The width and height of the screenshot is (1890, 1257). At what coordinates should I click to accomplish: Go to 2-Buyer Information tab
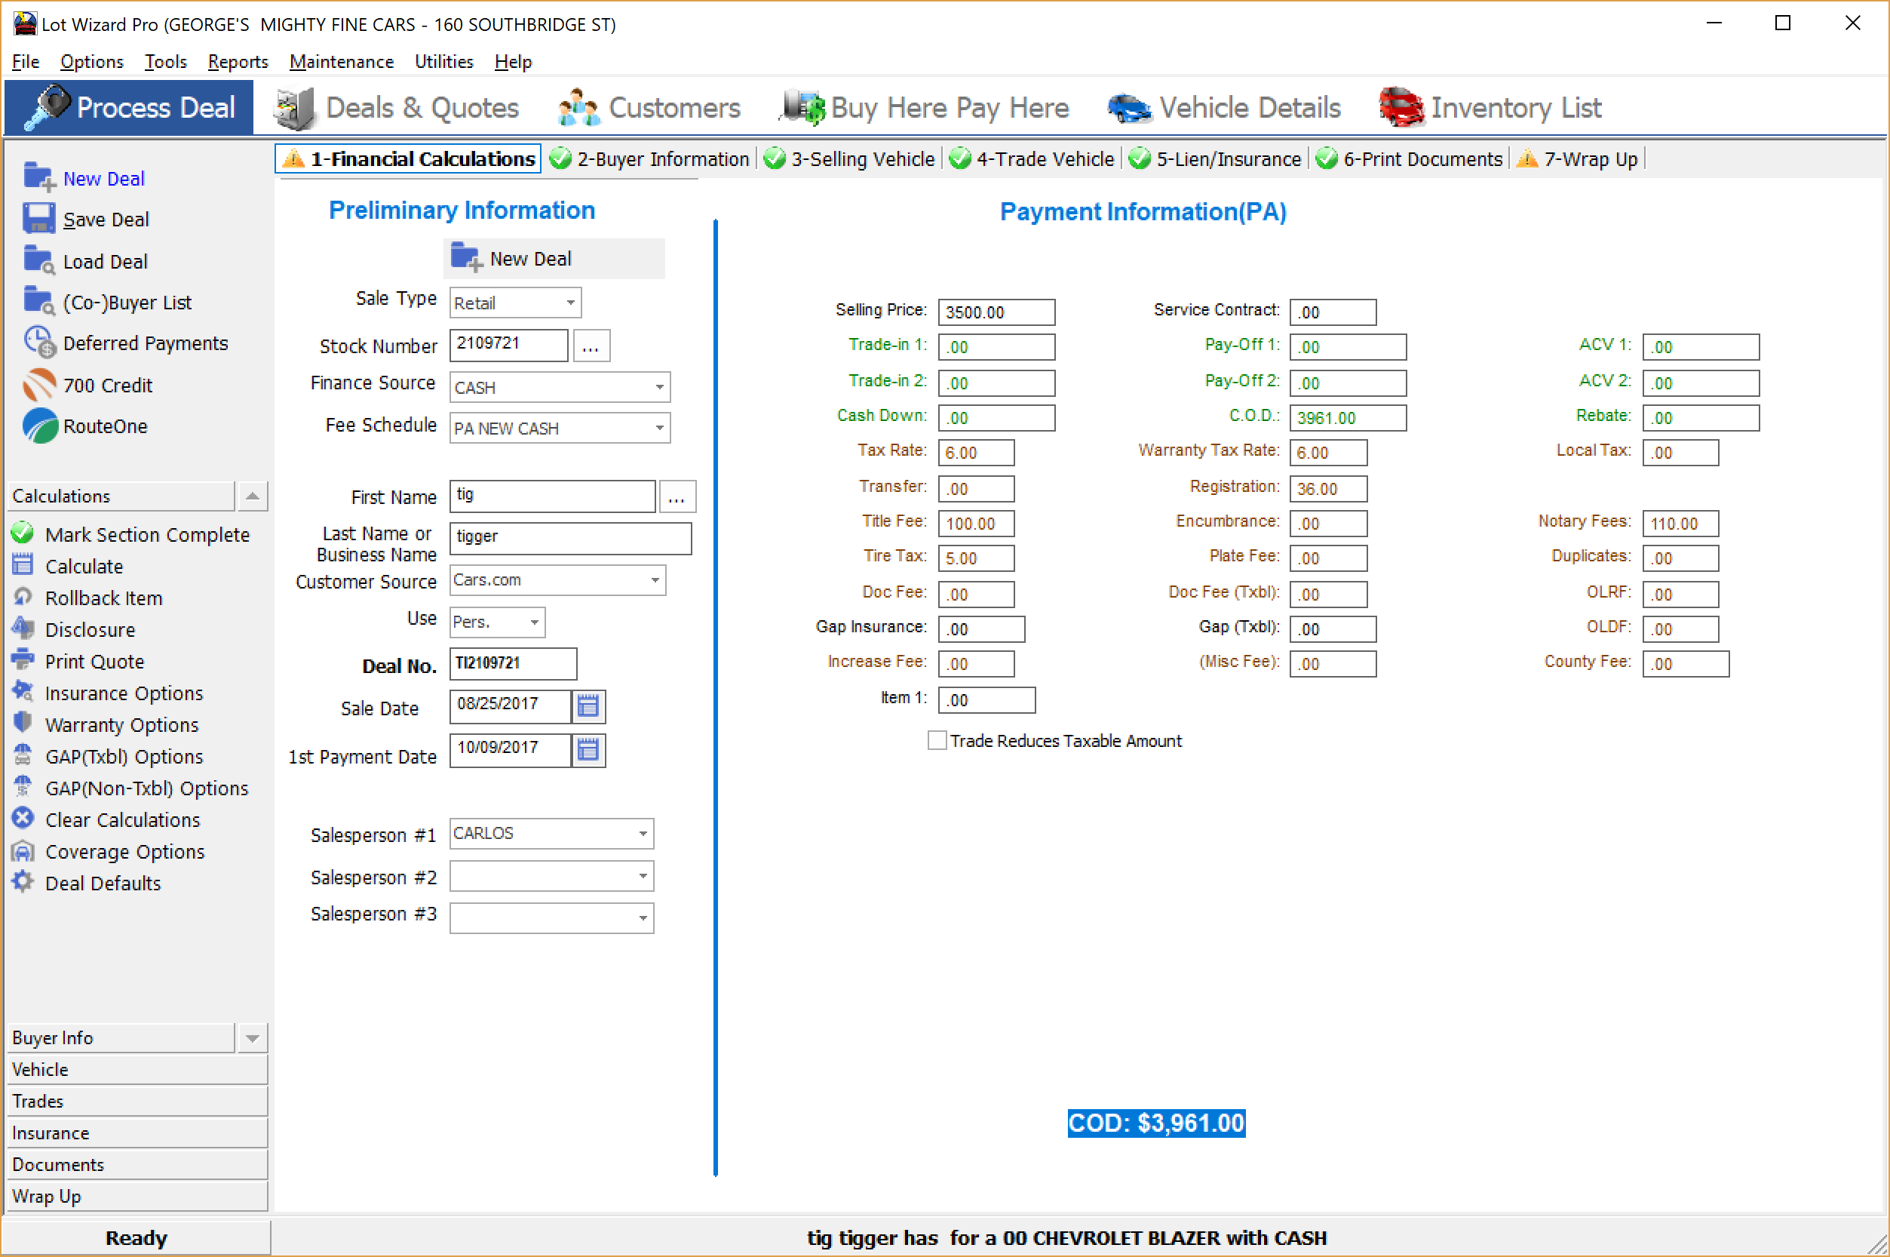pyautogui.click(x=650, y=158)
